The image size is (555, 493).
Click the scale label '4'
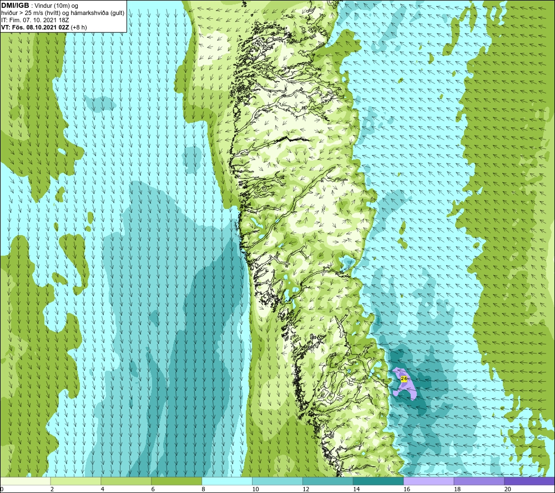102,489
